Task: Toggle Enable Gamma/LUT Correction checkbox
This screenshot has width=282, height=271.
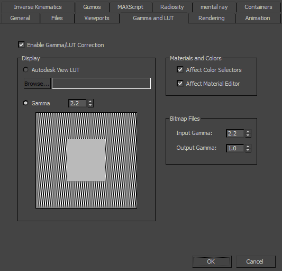Action: [x=21, y=44]
